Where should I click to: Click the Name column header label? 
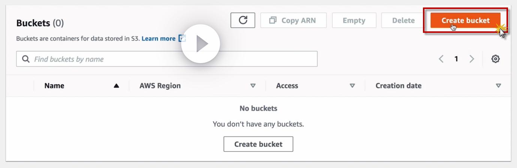[54, 85]
